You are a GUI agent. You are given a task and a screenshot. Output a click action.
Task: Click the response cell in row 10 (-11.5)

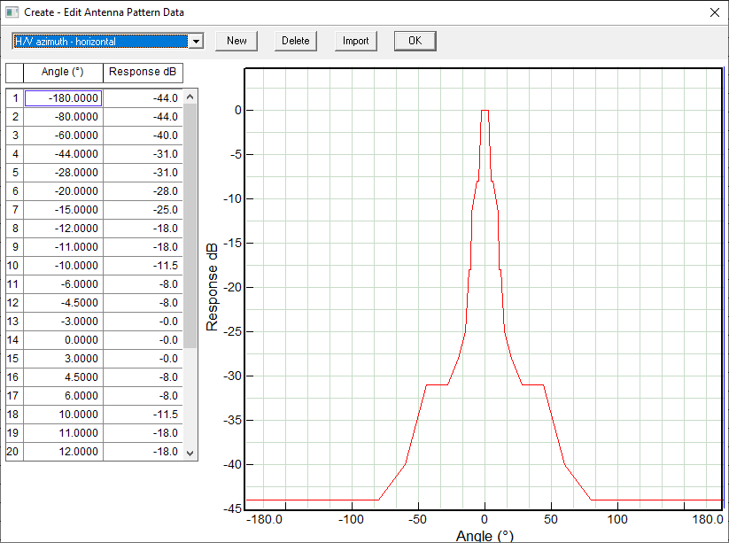143,266
